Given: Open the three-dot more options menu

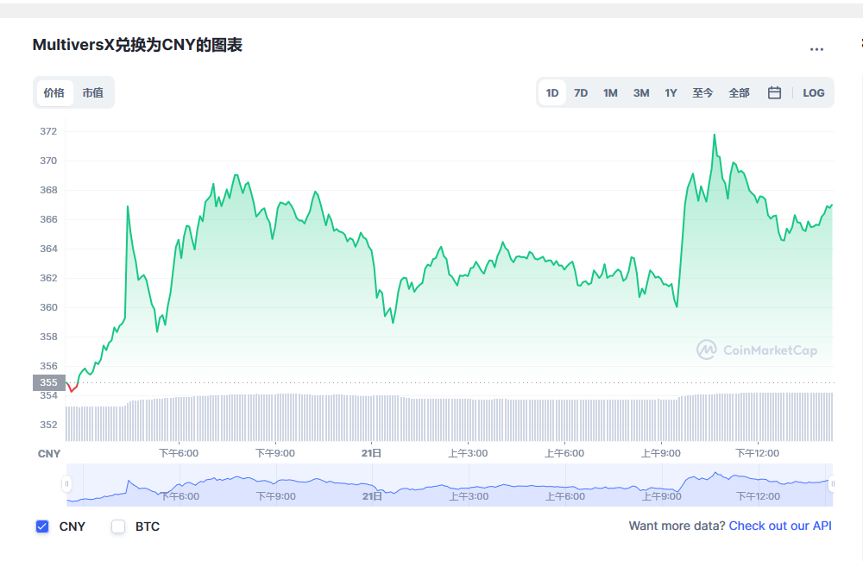Looking at the screenshot, I should pyautogui.click(x=816, y=49).
